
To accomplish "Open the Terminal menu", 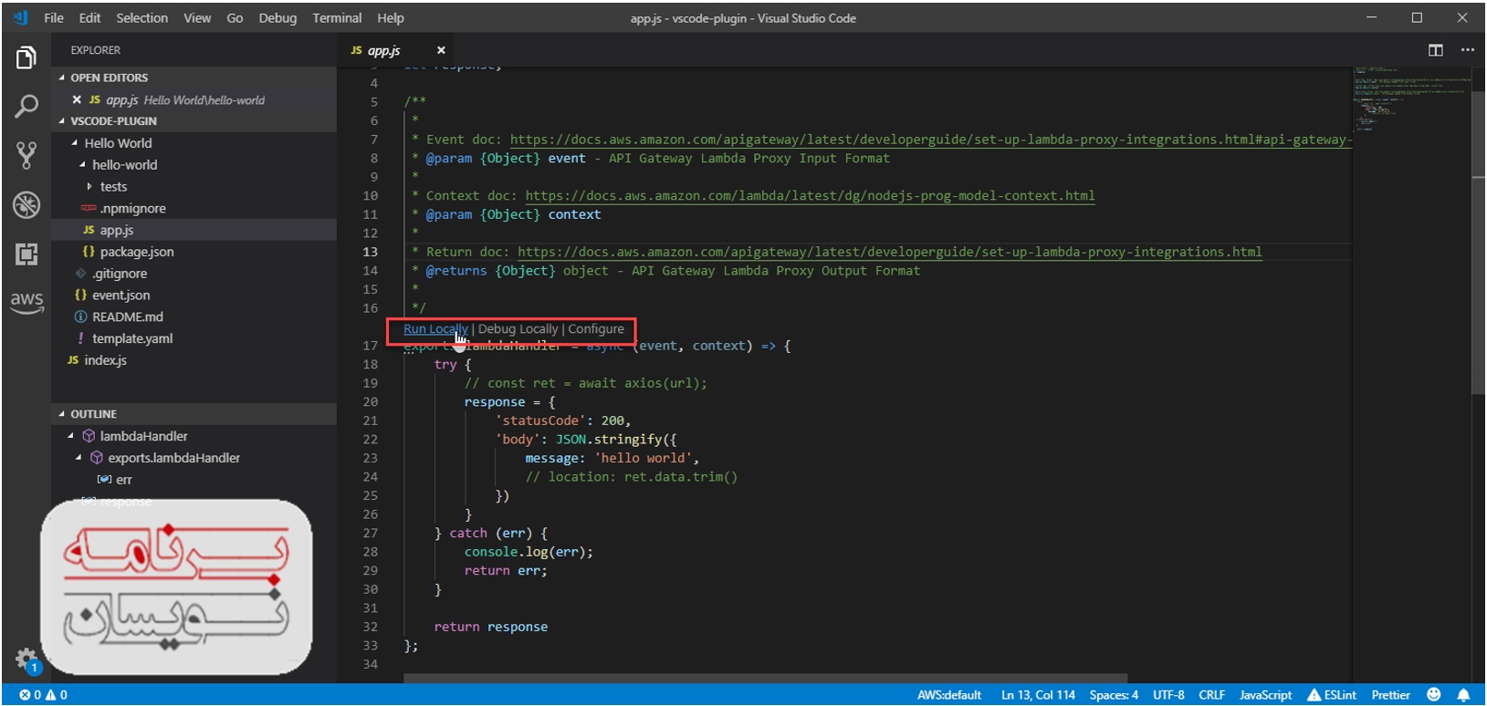I will pos(337,17).
